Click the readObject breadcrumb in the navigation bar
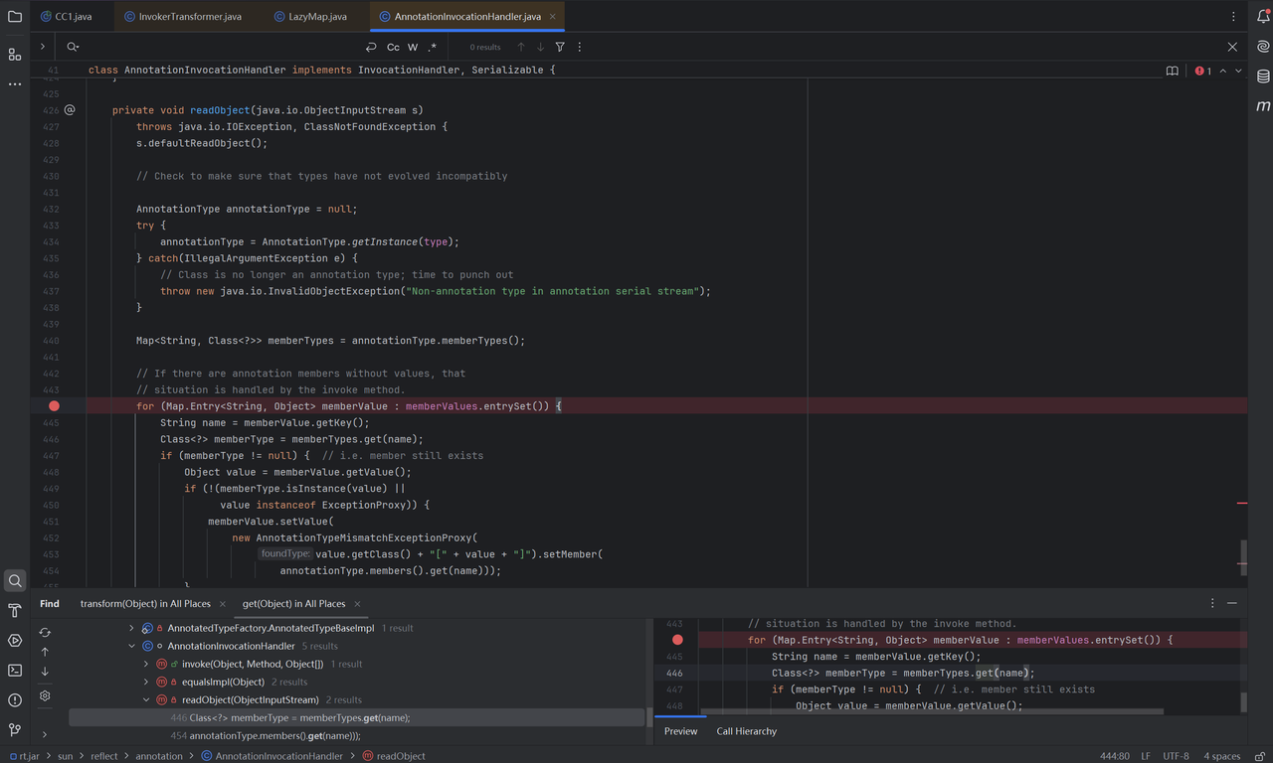 395,756
